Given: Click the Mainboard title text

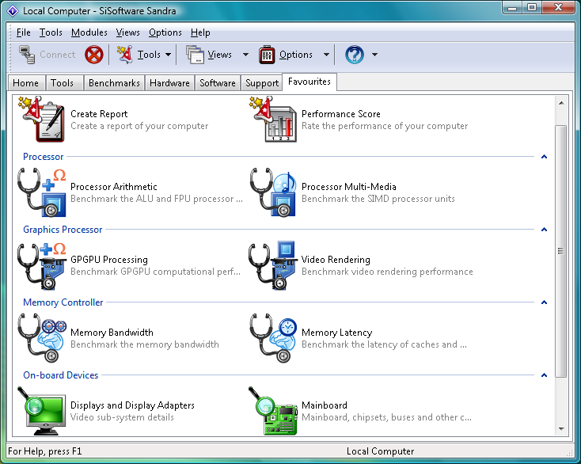Looking at the screenshot, I should [x=325, y=405].
